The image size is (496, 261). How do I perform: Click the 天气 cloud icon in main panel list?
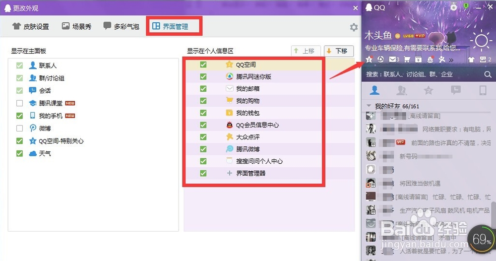(33, 153)
